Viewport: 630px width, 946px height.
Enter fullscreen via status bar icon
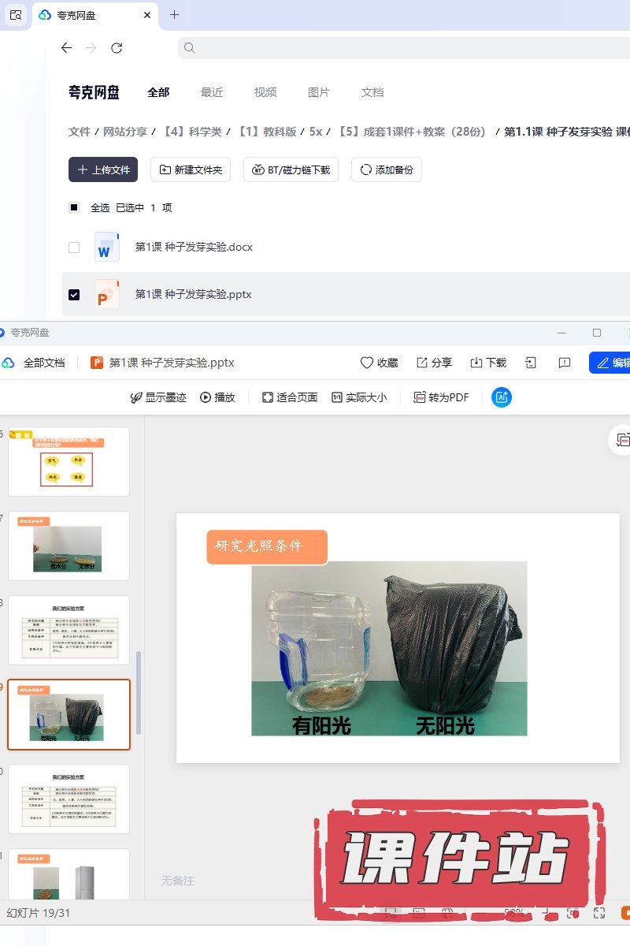[599, 913]
